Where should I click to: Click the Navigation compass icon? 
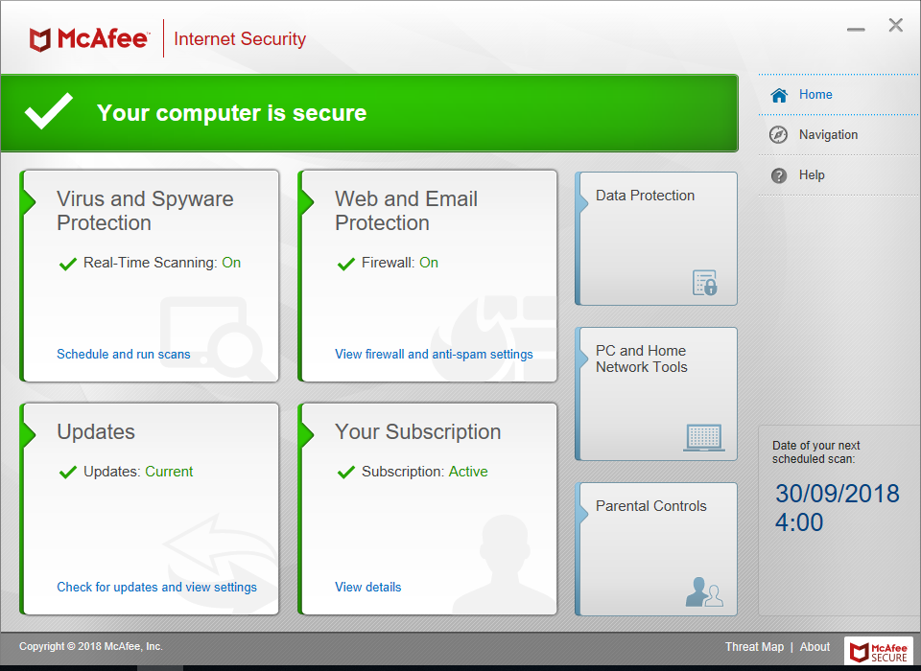tap(779, 135)
